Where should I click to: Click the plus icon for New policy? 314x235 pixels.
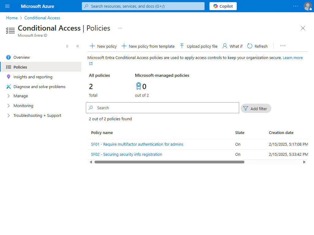[x=92, y=46]
